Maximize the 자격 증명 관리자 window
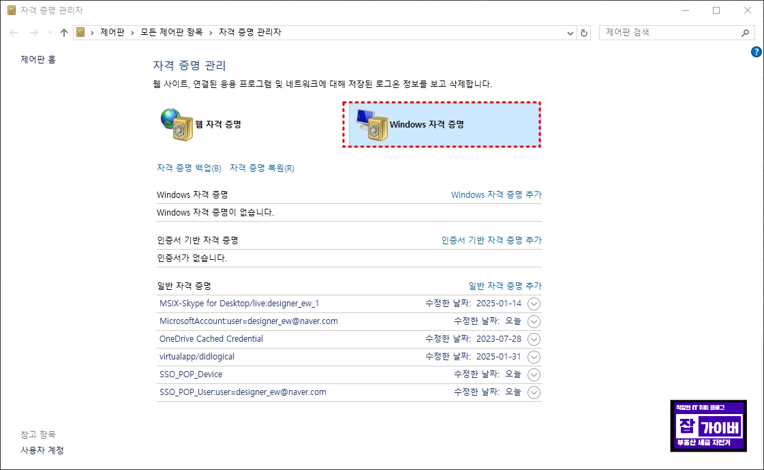This screenshot has height=470, width=764. point(716,10)
